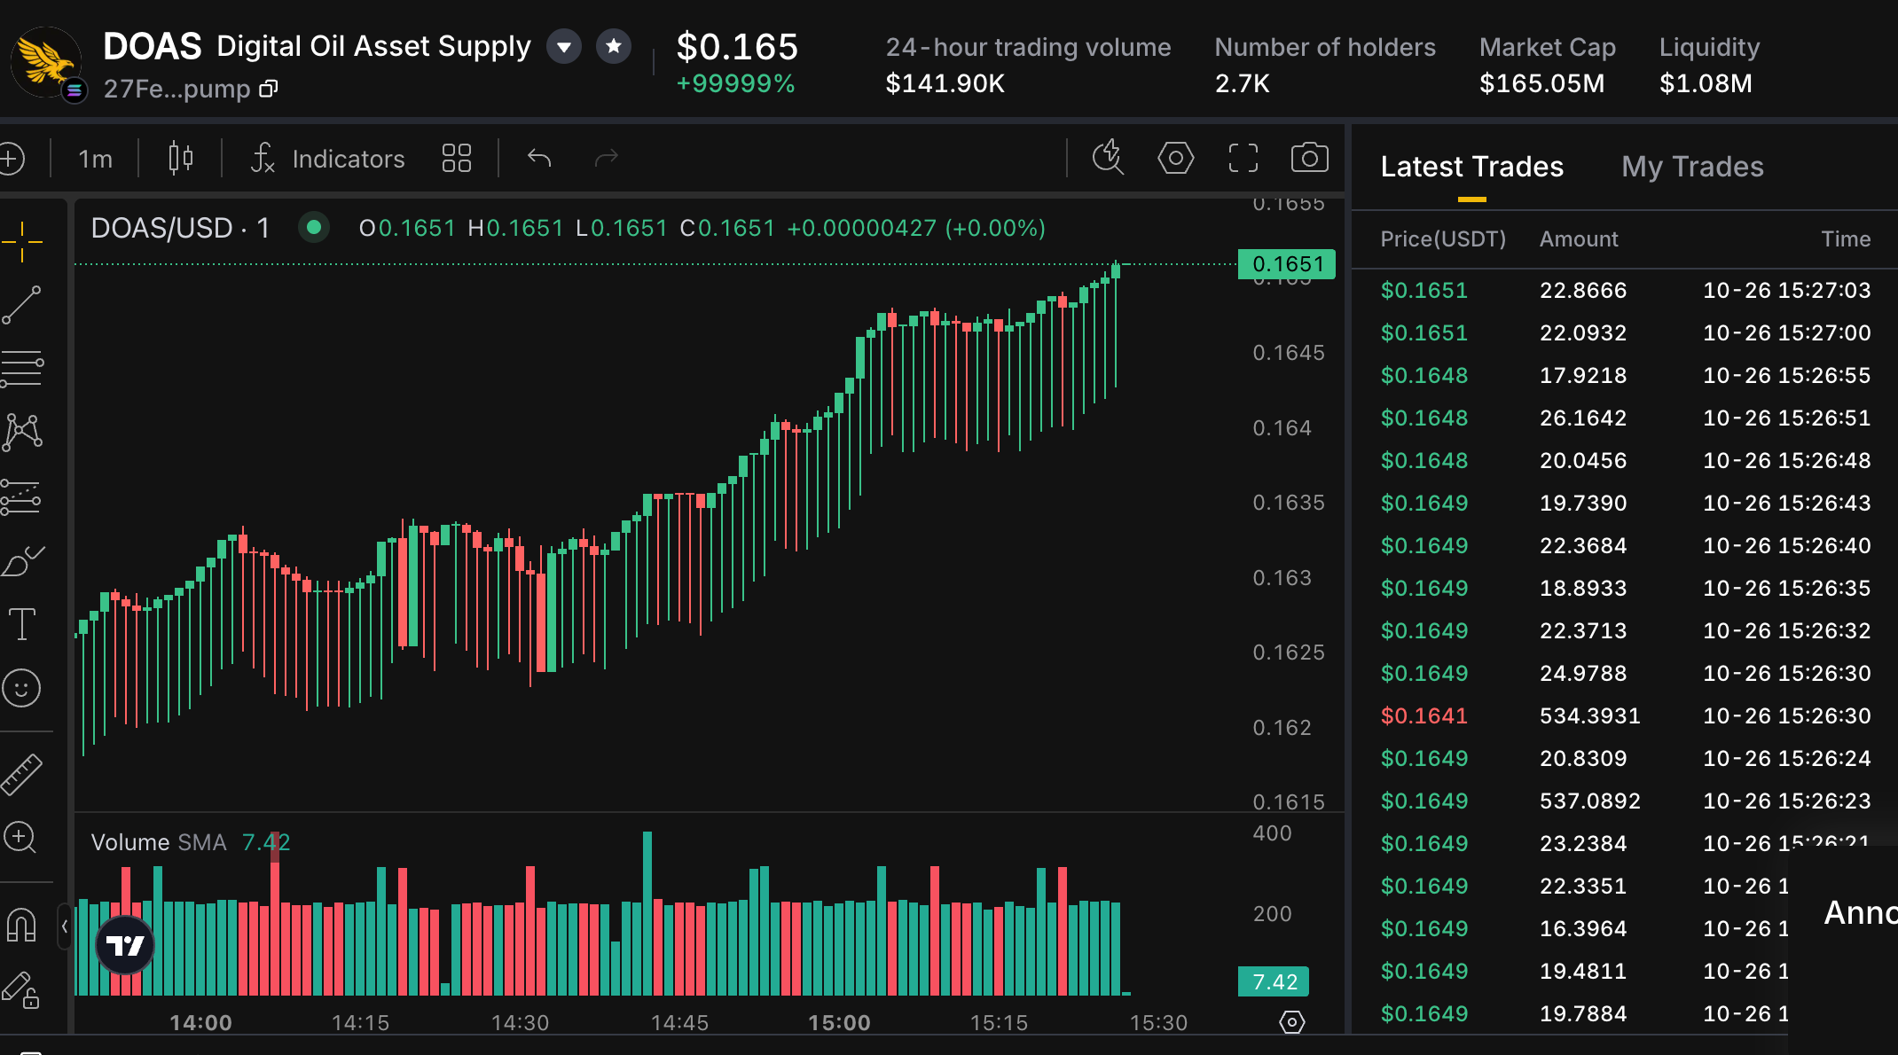Click the 14:00 time axis label
The width and height of the screenshot is (1898, 1055).
coord(200,1022)
